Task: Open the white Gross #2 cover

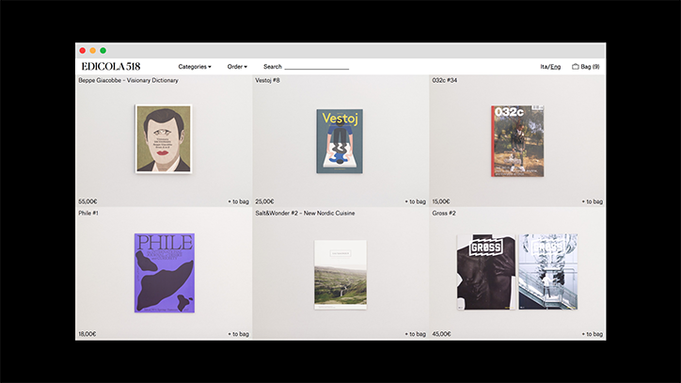Action: [548, 272]
